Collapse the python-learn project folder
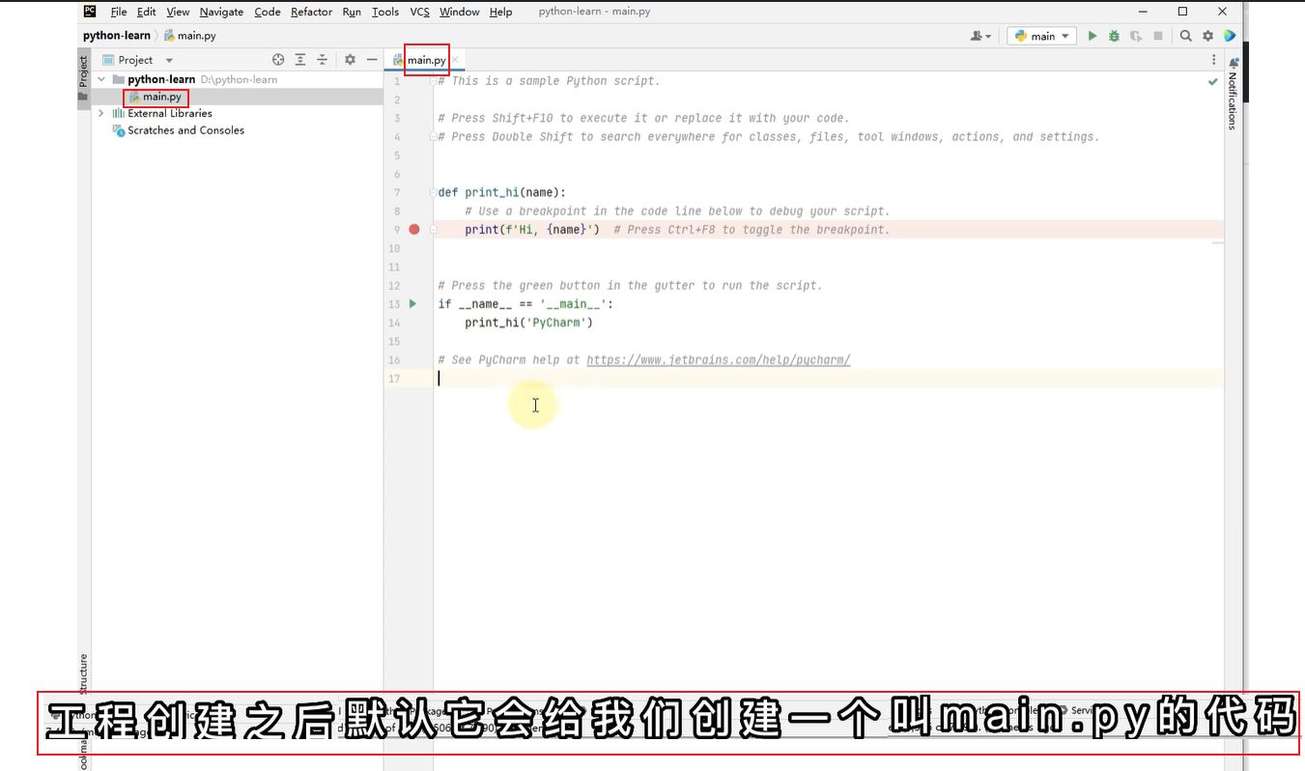Viewport: 1305px width, 771px height. 101,79
